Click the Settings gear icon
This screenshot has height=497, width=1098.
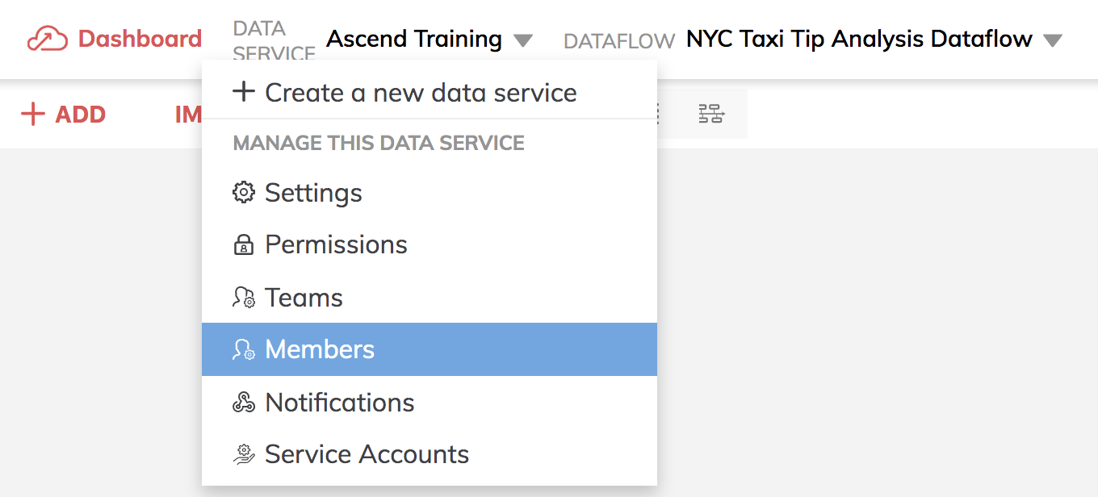[244, 193]
